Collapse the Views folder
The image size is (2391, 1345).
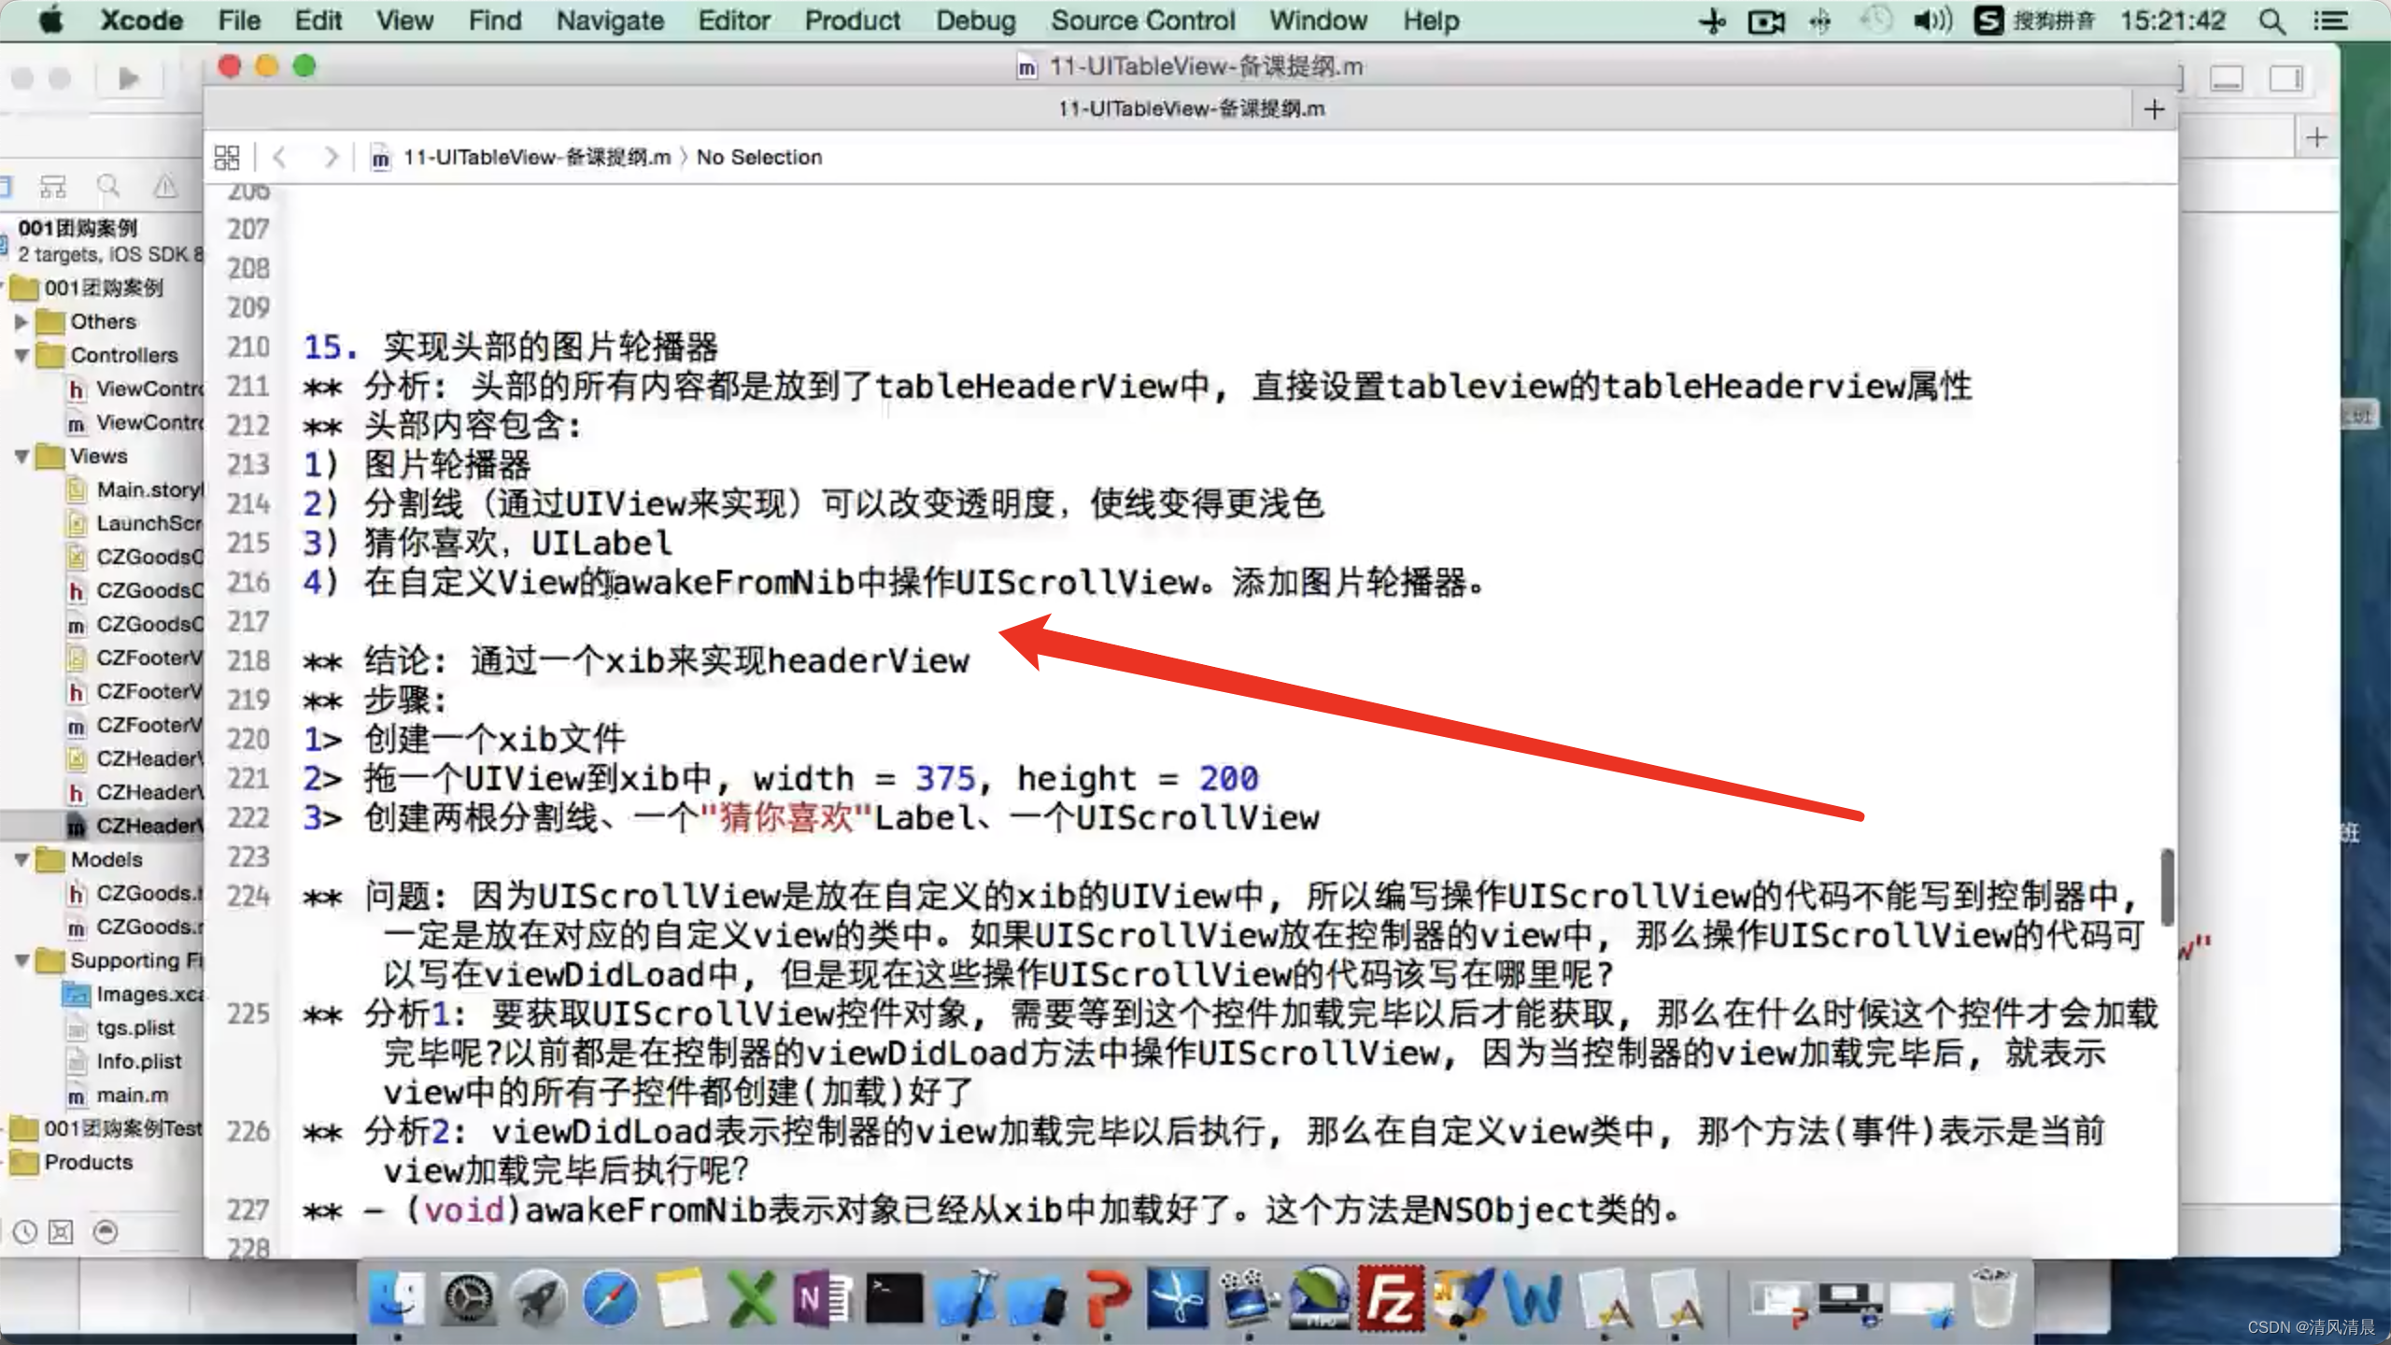click(x=21, y=456)
